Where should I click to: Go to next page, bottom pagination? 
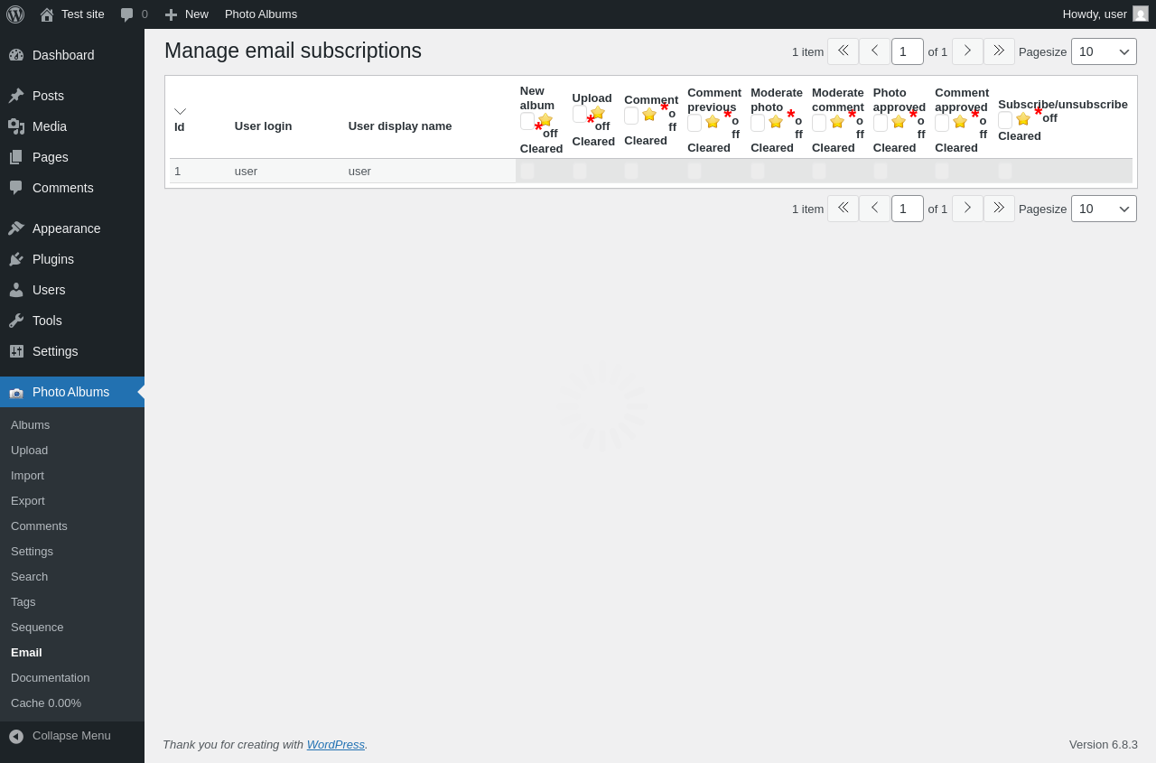pos(967,209)
